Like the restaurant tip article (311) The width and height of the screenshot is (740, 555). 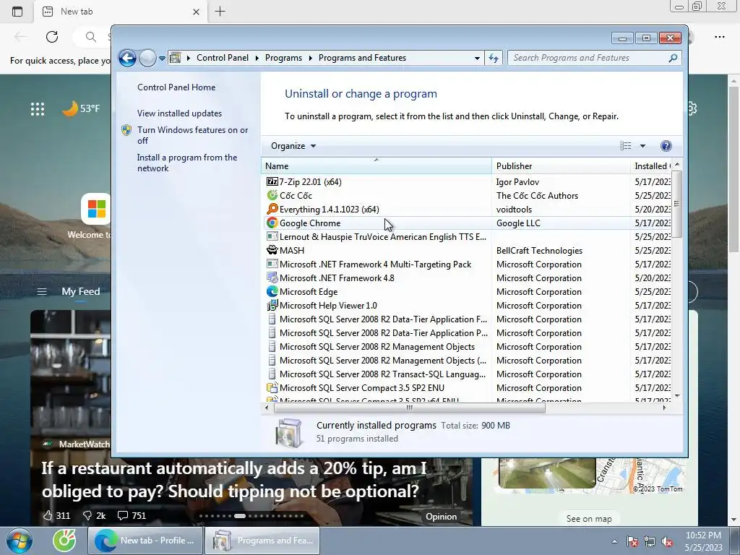[x=56, y=515]
